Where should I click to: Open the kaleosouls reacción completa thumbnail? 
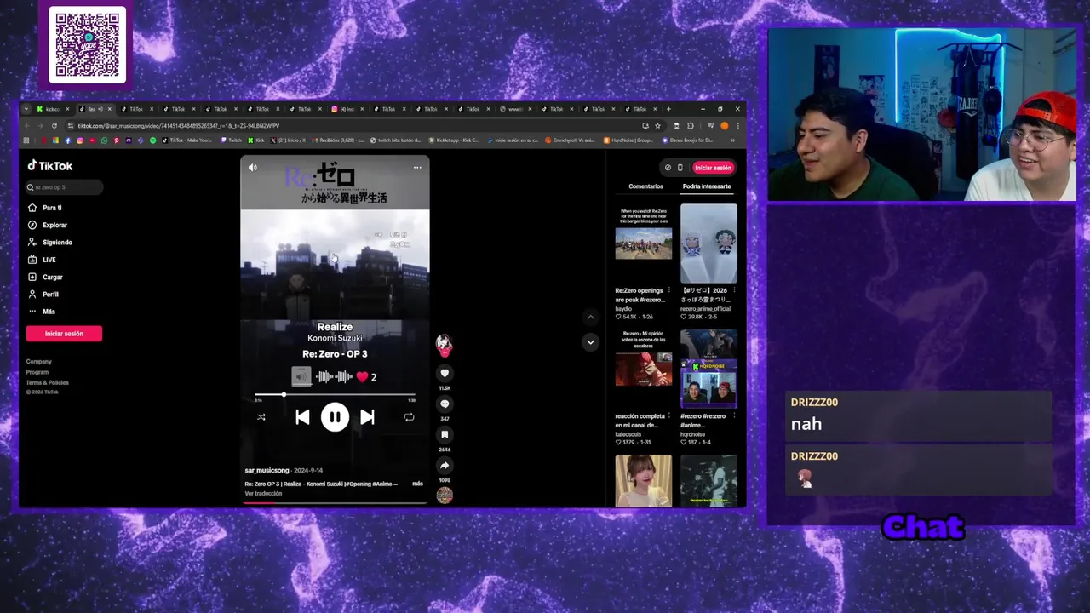(x=644, y=370)
